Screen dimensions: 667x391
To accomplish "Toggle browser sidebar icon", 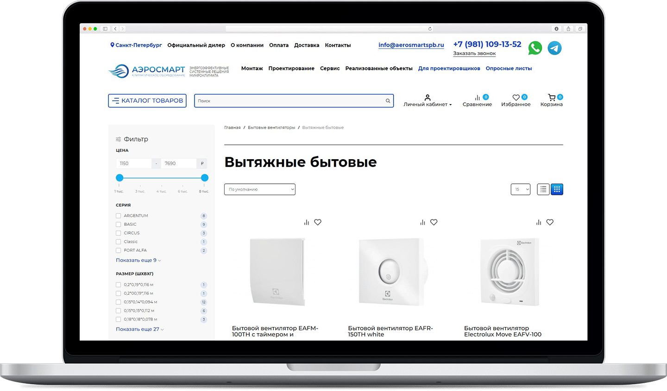I will [x=105, y=29].
